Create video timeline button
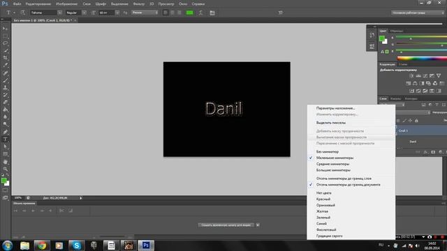Image resolution: width=447 pixels, height=251 pixels. click(226, 225)
